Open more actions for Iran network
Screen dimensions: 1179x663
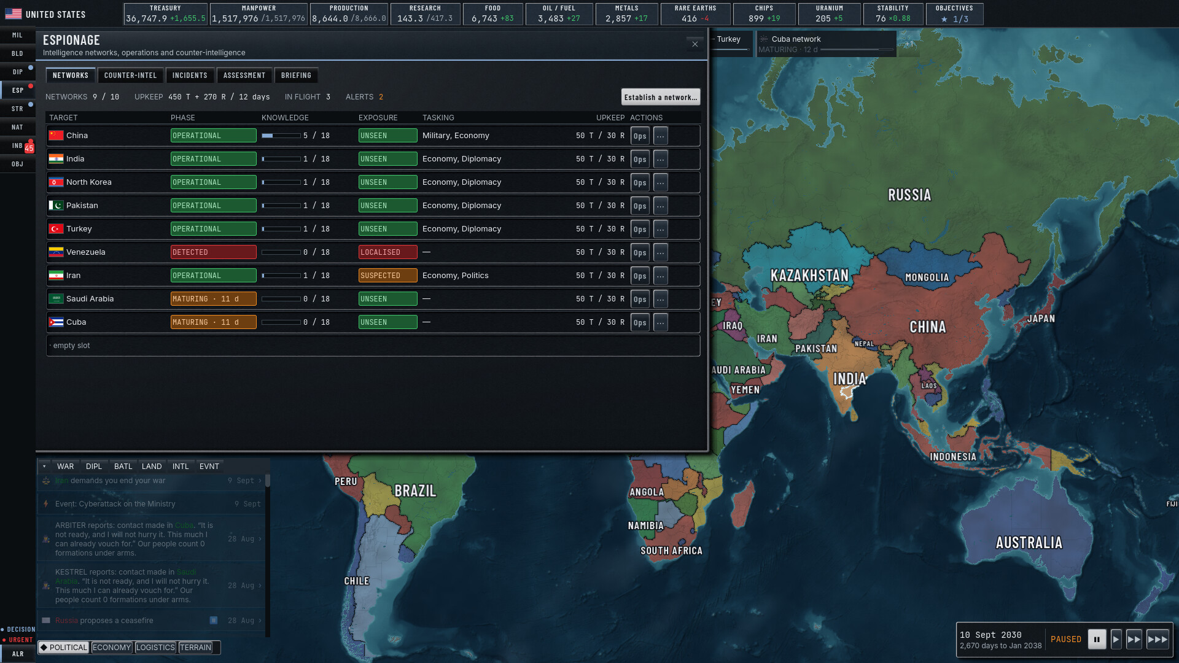(x=661, y=276)
